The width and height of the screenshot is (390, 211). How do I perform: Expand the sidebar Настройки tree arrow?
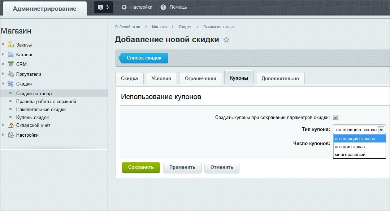click(3, 135)
